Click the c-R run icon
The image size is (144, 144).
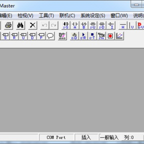click(x=83, y=36)
